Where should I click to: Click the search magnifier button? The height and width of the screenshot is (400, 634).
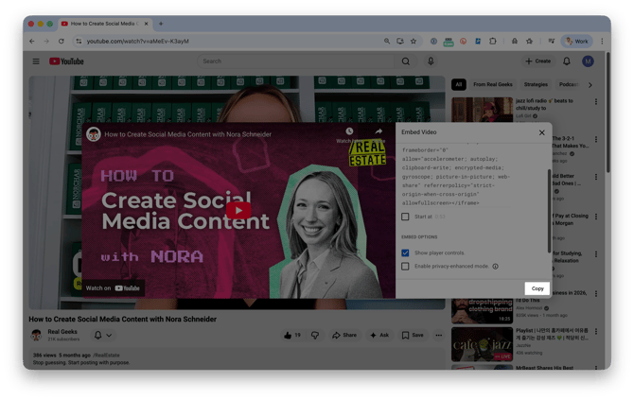406,61
